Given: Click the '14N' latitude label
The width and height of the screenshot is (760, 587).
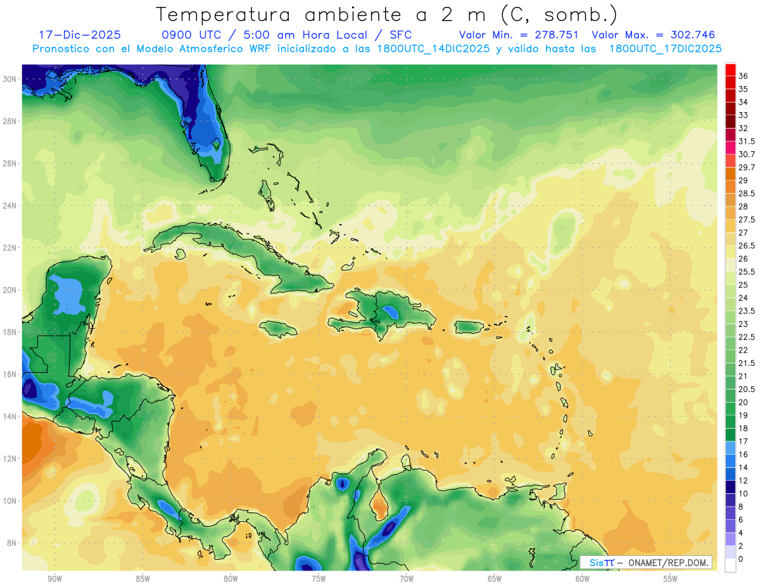Looking at the screenshot, I should pyautogui.click(x=9, y=416).
